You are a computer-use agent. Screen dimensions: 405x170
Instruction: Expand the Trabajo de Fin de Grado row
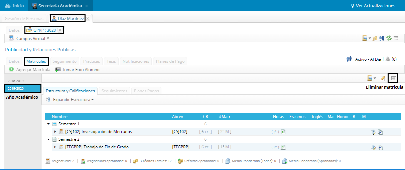55,147
